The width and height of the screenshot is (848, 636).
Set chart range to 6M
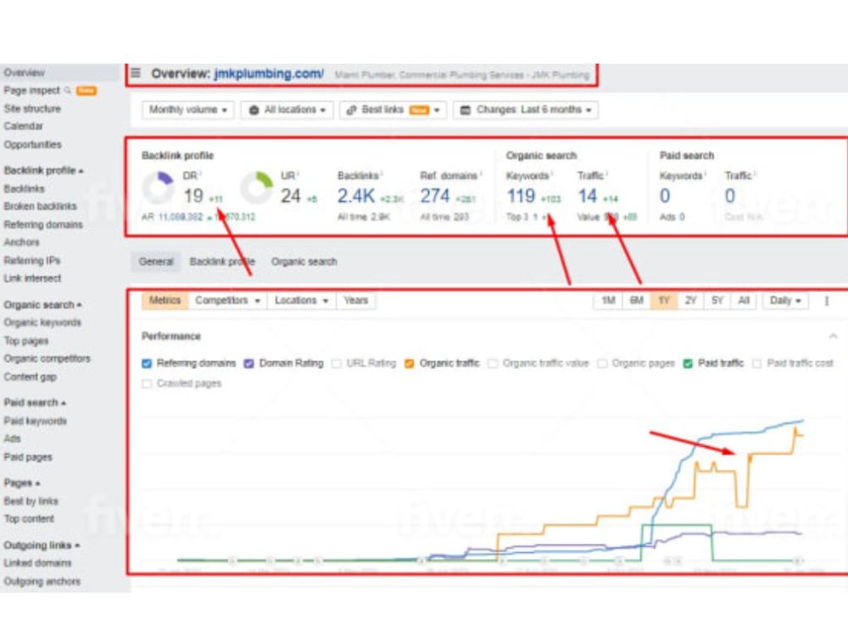[637, 301]
